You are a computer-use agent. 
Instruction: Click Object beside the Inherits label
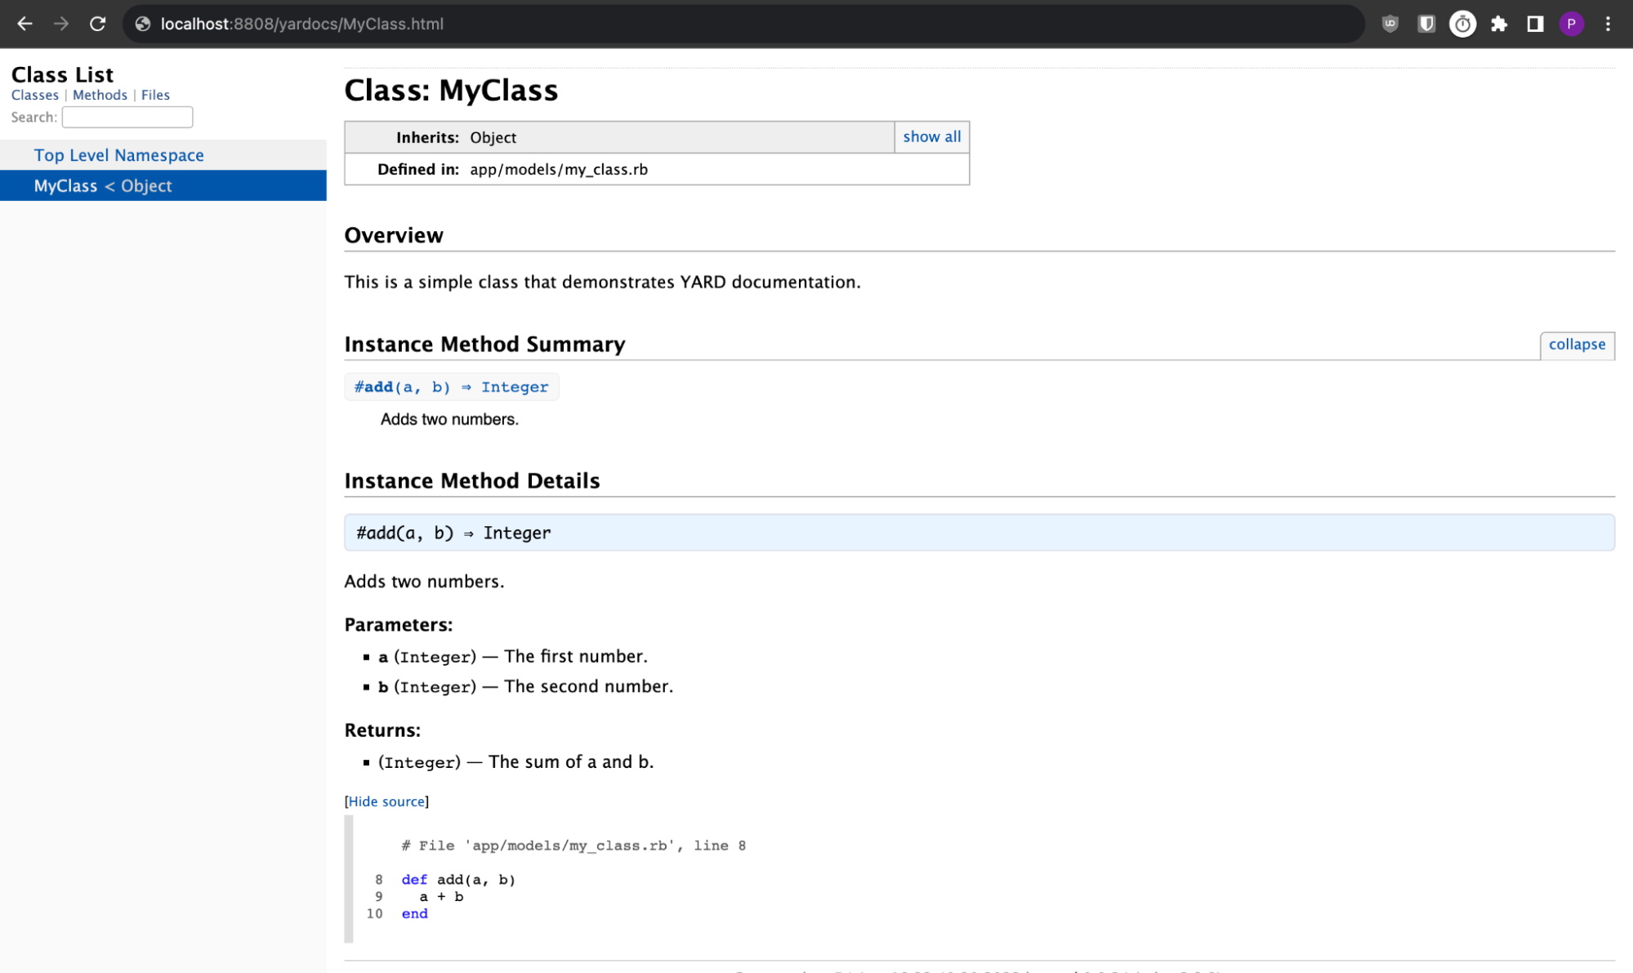pos(493,137)
